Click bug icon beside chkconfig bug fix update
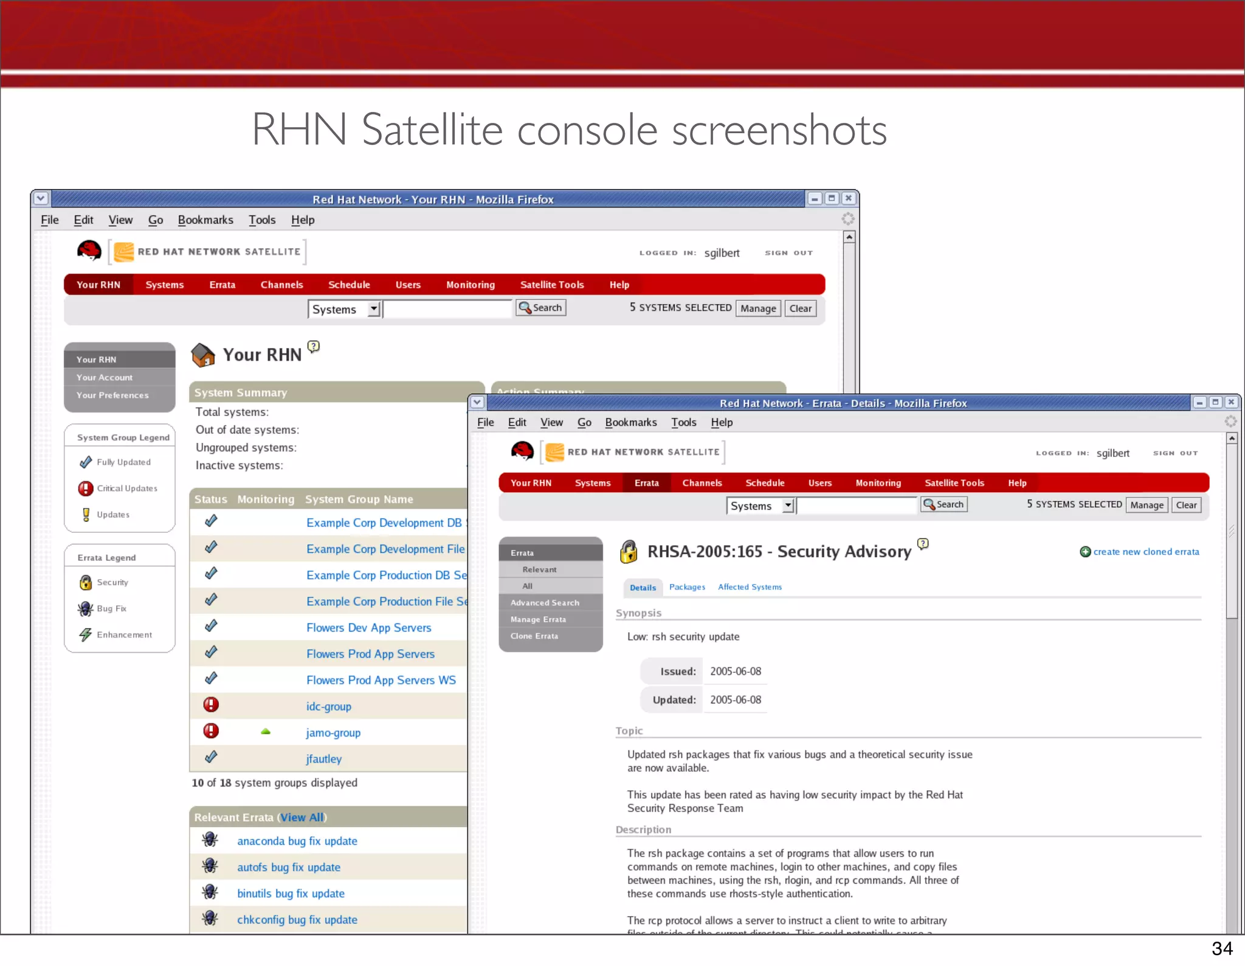Image resolution: width=1245 pixels, height=966 pixels. point(210,918)
